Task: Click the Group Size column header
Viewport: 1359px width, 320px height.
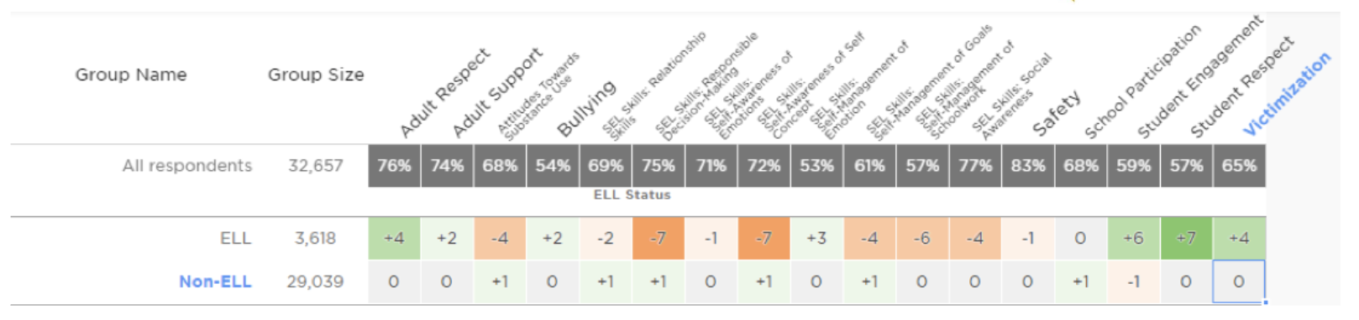Action: (316, 75)
